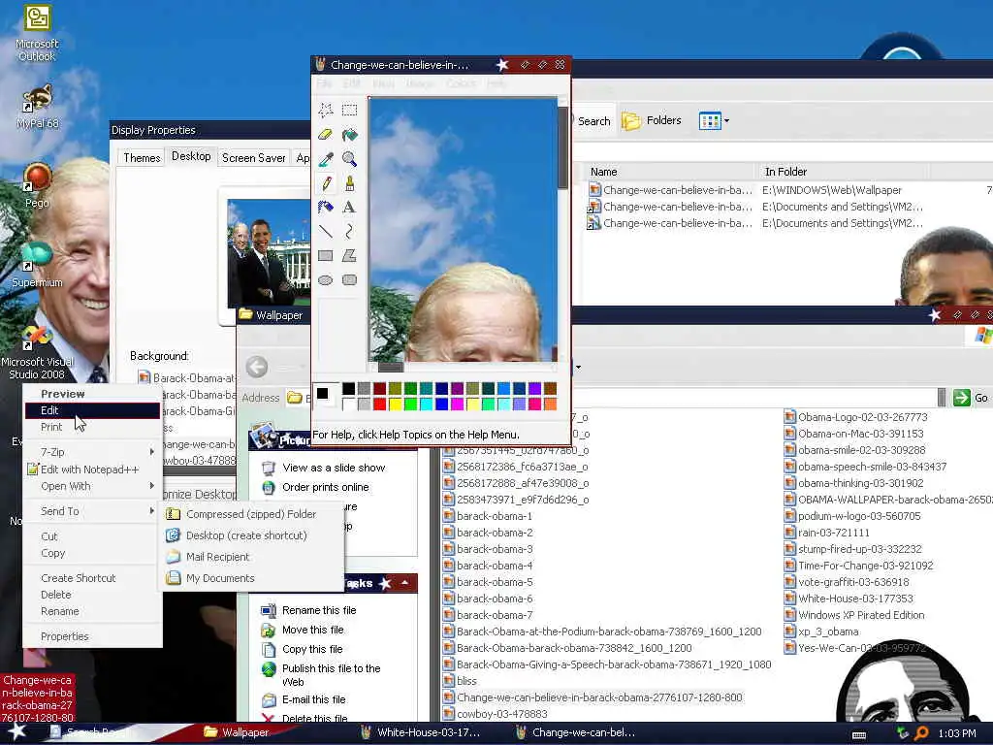Viewport: 993px width, 745px height.
Task: Pick the black palette swatch in Paint
Action: point(348,388)
